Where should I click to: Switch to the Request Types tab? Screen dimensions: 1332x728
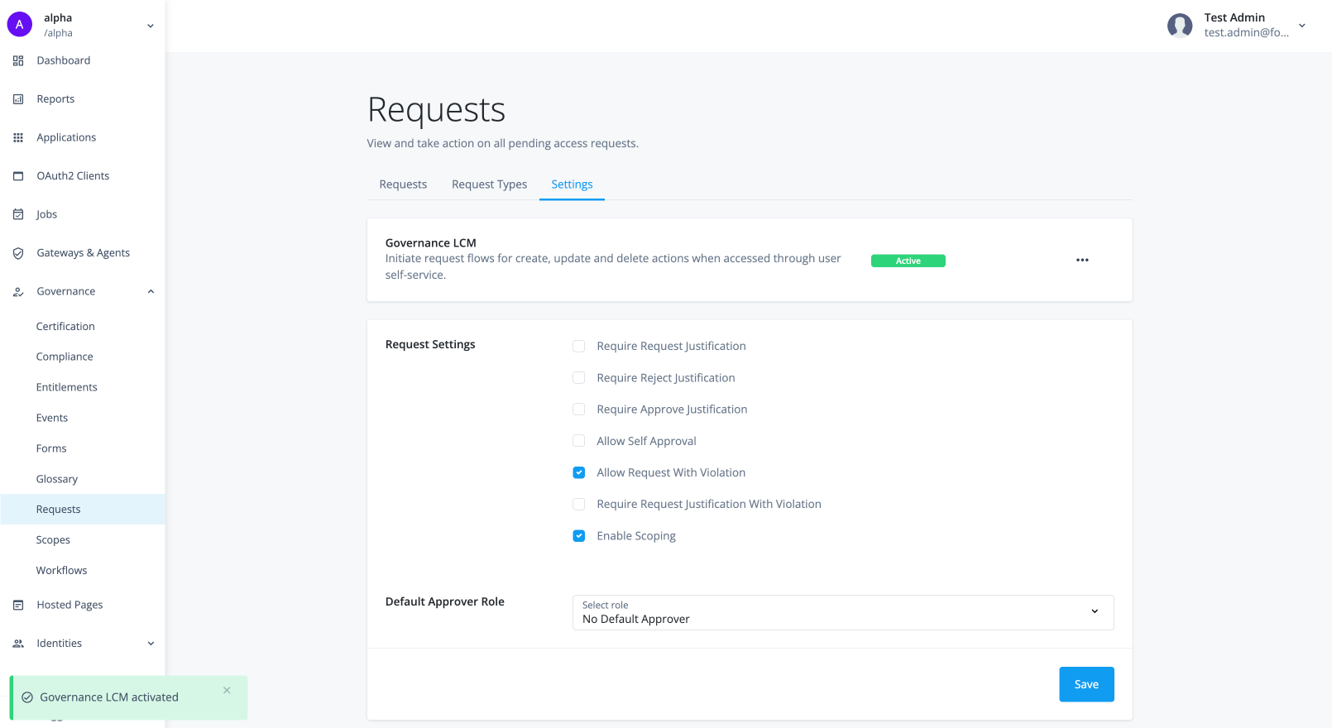click(489, 184)
